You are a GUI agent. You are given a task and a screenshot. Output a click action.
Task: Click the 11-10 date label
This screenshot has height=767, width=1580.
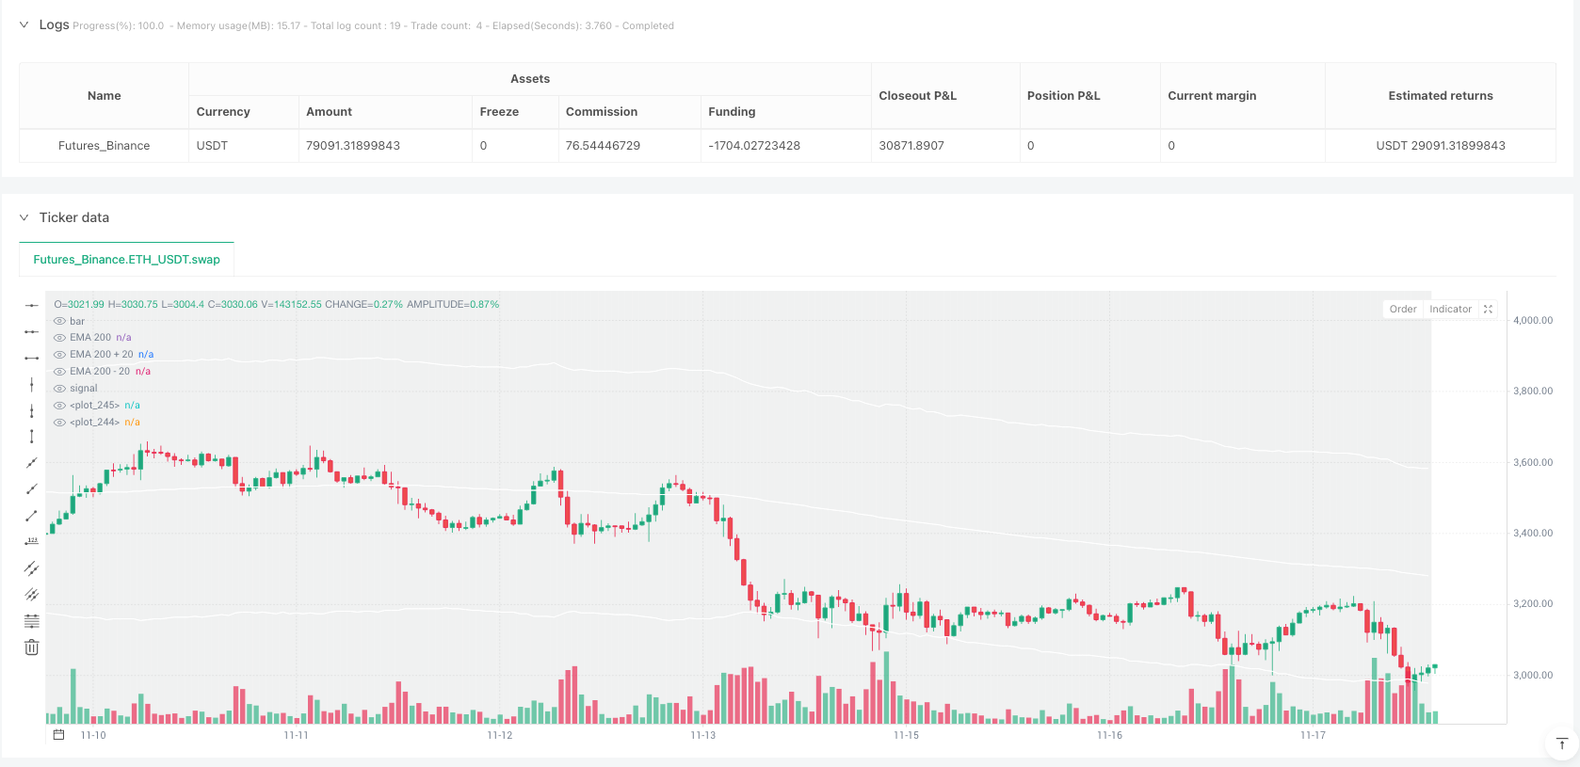[x=93, y=735]
